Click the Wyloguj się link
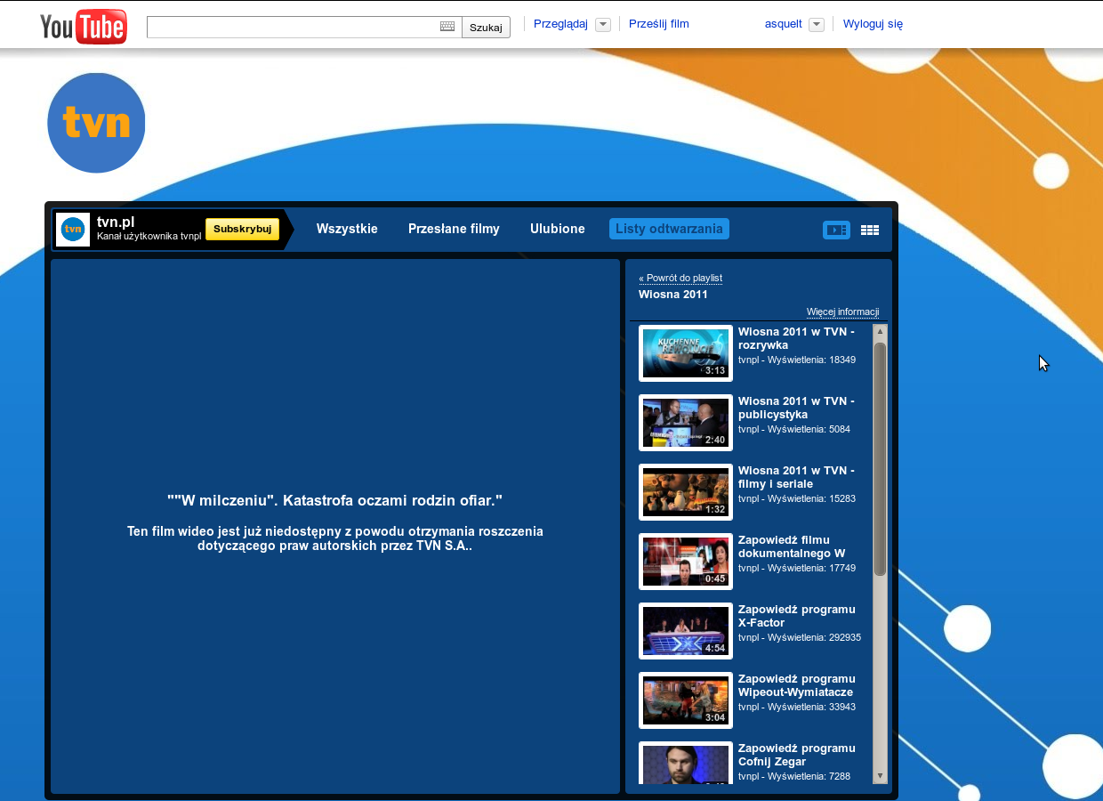The image size is (1103, 801). (873, 24)
